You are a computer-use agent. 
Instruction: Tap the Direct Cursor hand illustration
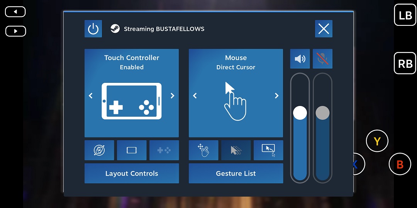pos(236,101)
